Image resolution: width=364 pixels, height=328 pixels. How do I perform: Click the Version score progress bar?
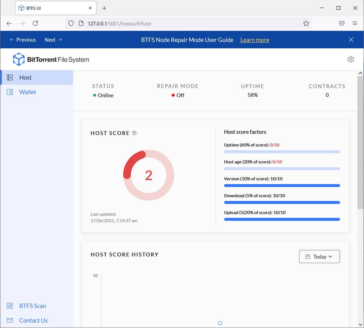point(282,186)
